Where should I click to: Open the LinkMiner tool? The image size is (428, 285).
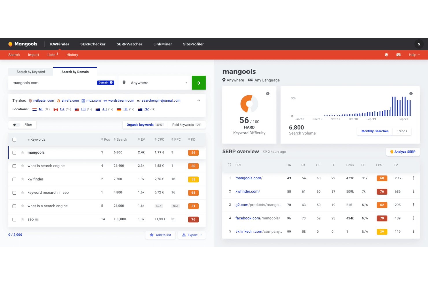coord(163,44)
